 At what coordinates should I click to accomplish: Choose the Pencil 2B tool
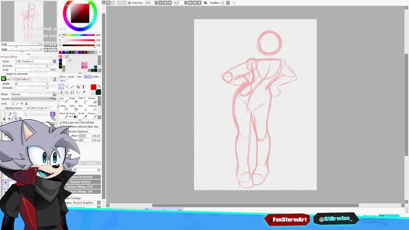tap(63, 115)
